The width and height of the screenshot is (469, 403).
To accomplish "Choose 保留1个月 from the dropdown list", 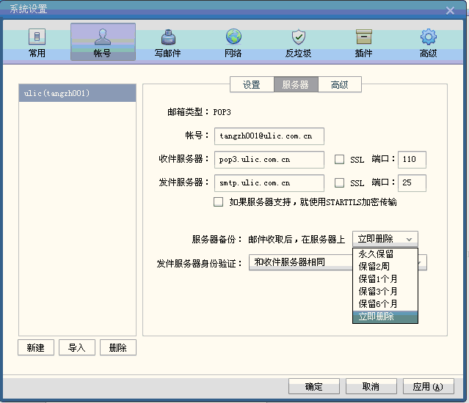I will (x=378, y=278).
